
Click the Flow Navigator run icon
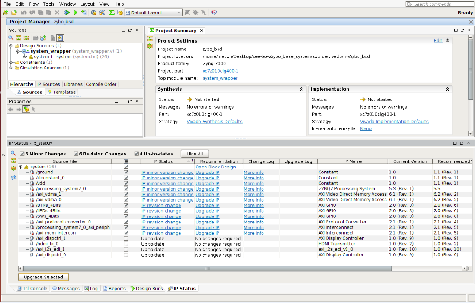67,12
